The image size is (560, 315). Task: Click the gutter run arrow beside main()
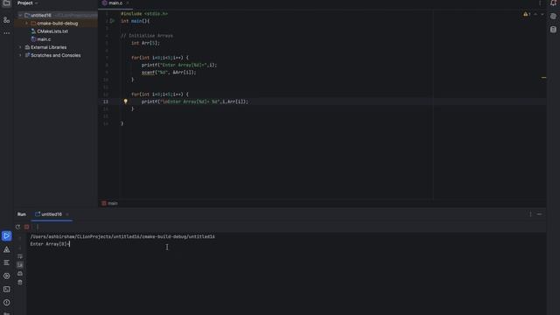click(x=112, y=21)
